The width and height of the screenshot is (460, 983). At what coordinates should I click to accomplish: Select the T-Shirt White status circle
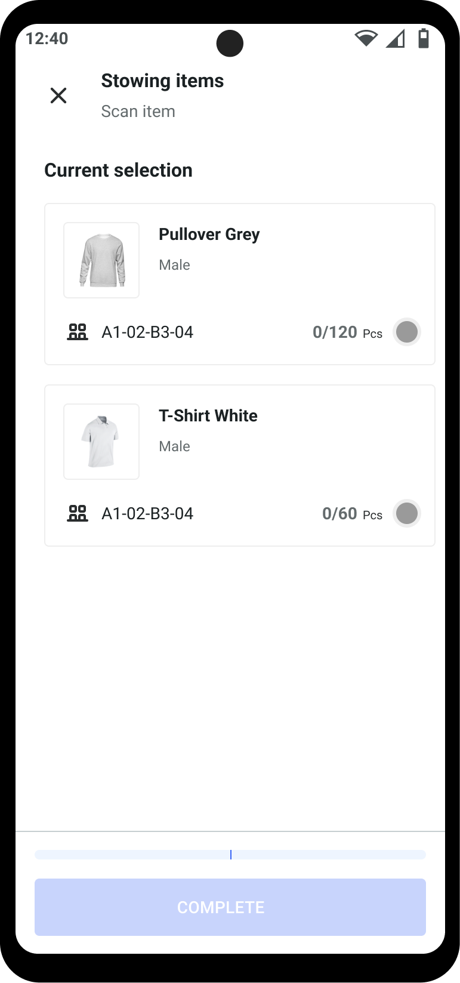click(407, 513)
